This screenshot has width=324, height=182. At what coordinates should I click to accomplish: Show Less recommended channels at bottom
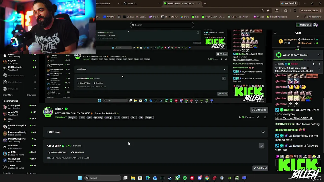(x=31, y=173)
